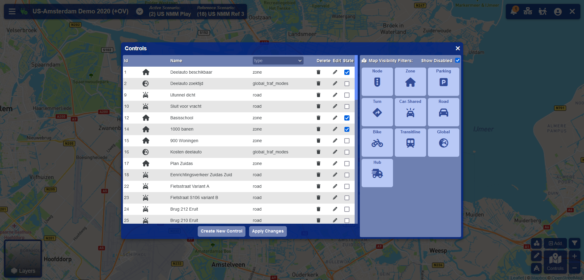Select the Zone visibility filter

410,82
